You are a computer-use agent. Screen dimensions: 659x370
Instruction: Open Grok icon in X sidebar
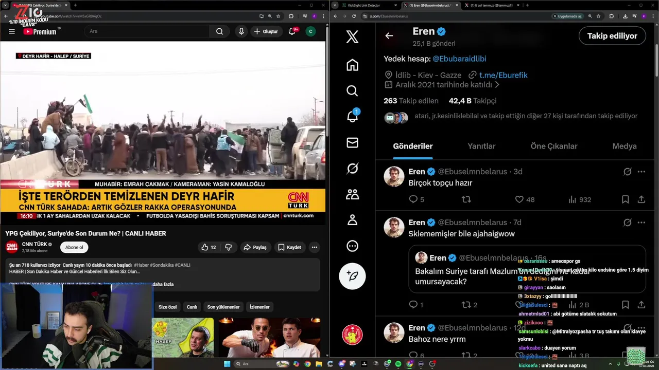352,169
